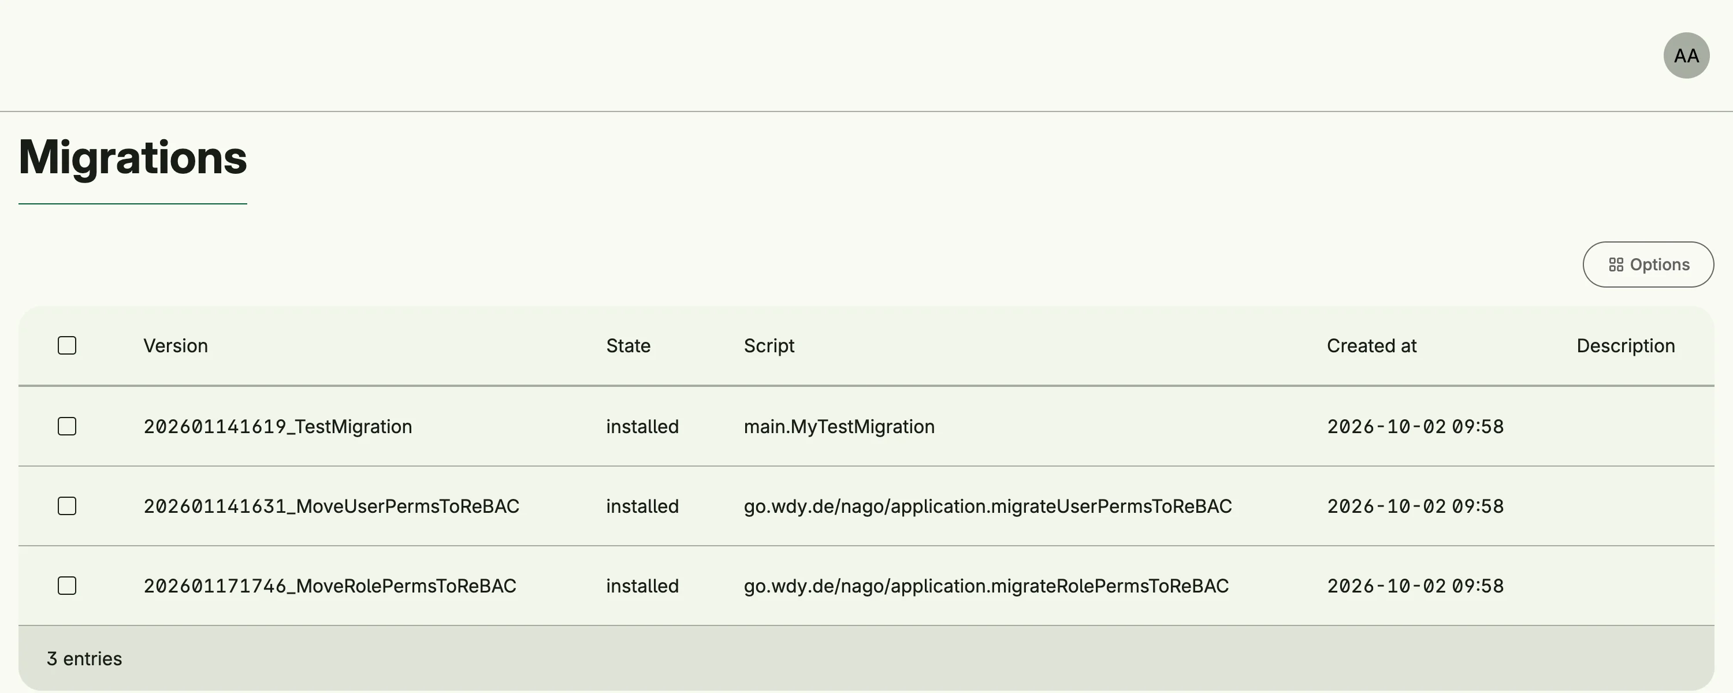
Task: Tick the MoveRolePermsToReBAC row checkbox
Action: click(x=67, y=586)
